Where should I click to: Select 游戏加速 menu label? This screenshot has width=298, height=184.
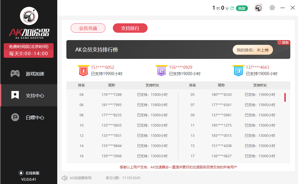tap(35, 74)
